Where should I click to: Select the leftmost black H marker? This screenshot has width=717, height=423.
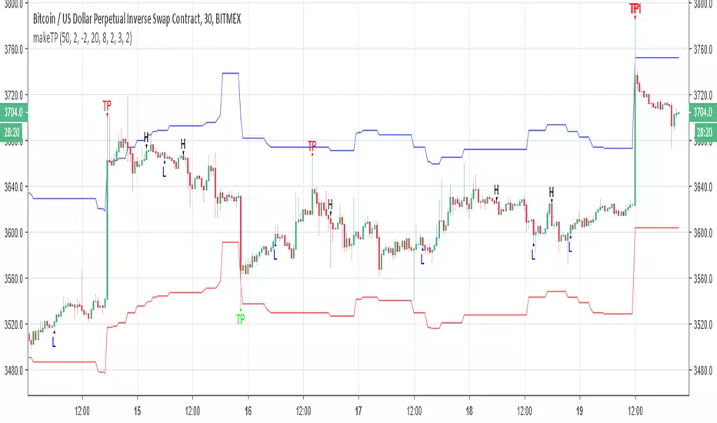click(x=146, y=137)
